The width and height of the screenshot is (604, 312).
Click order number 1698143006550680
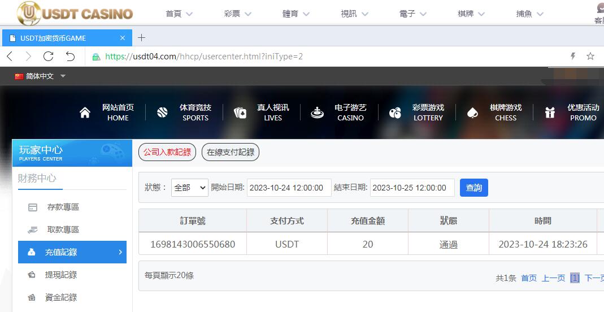point(193,244)
